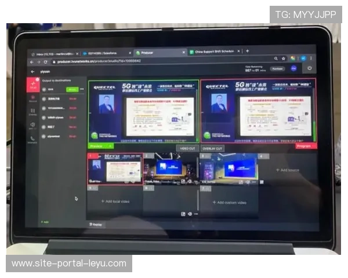Click the phone icon in left sidebar
The width and height of the screenshot is (348, 278).
(x=32, y=140)
